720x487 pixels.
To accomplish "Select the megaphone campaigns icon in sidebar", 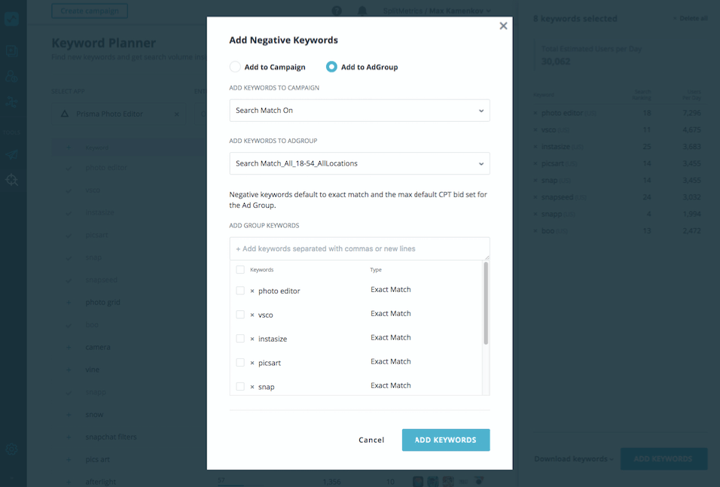I will [x=11, y=154].
